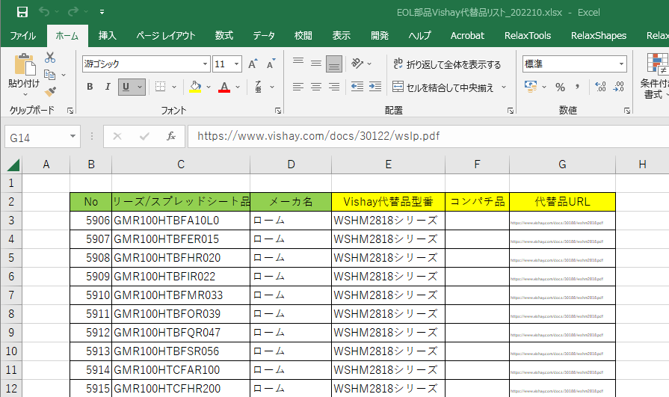Click セルを結合して中央揃え merge and center

pos(443,87)
